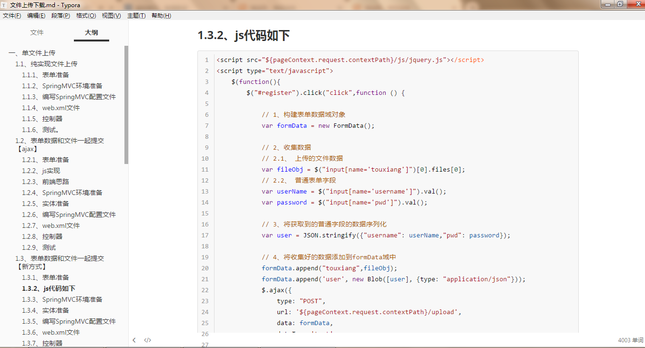The image size is (645, 348).
Task: Click outline item 1.3.1、表单准备
Action: (x=45, y=277)
